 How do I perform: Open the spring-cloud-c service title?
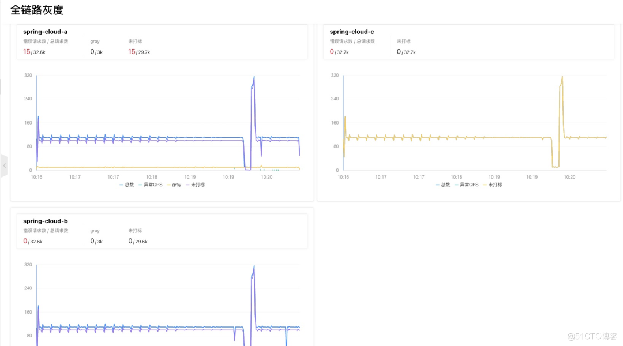pos(352,32)
